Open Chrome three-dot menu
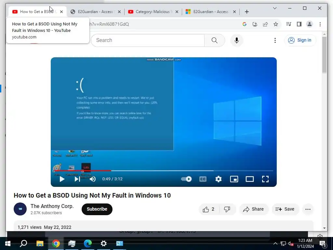Image resolution: width=333 pixels, height=250 pixels. point(320,24)
